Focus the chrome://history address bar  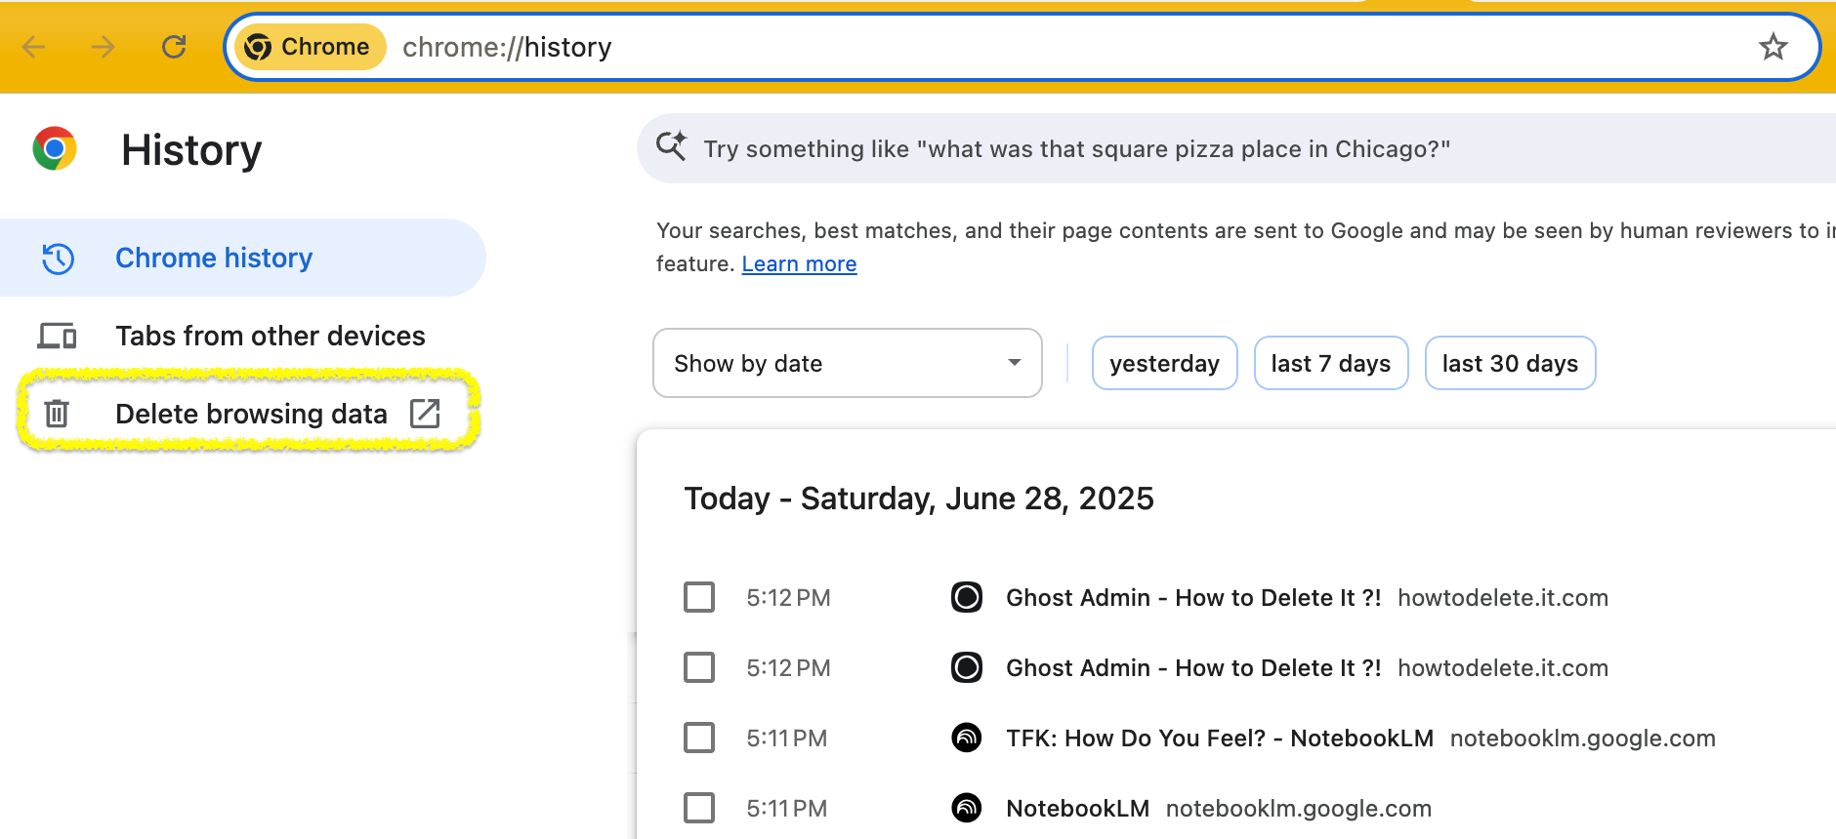click(1022, 47)
